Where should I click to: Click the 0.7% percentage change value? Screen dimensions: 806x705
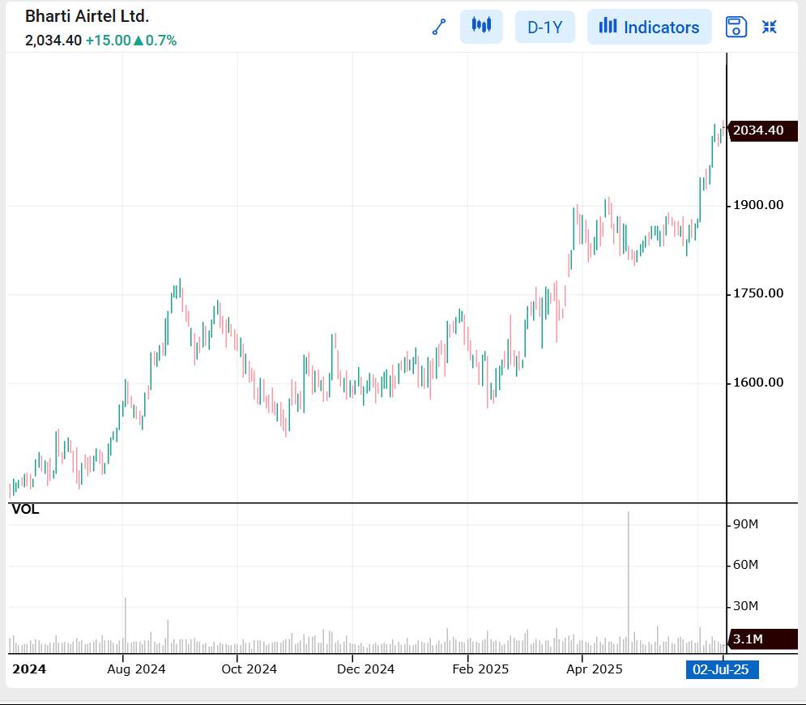point(161,41)
